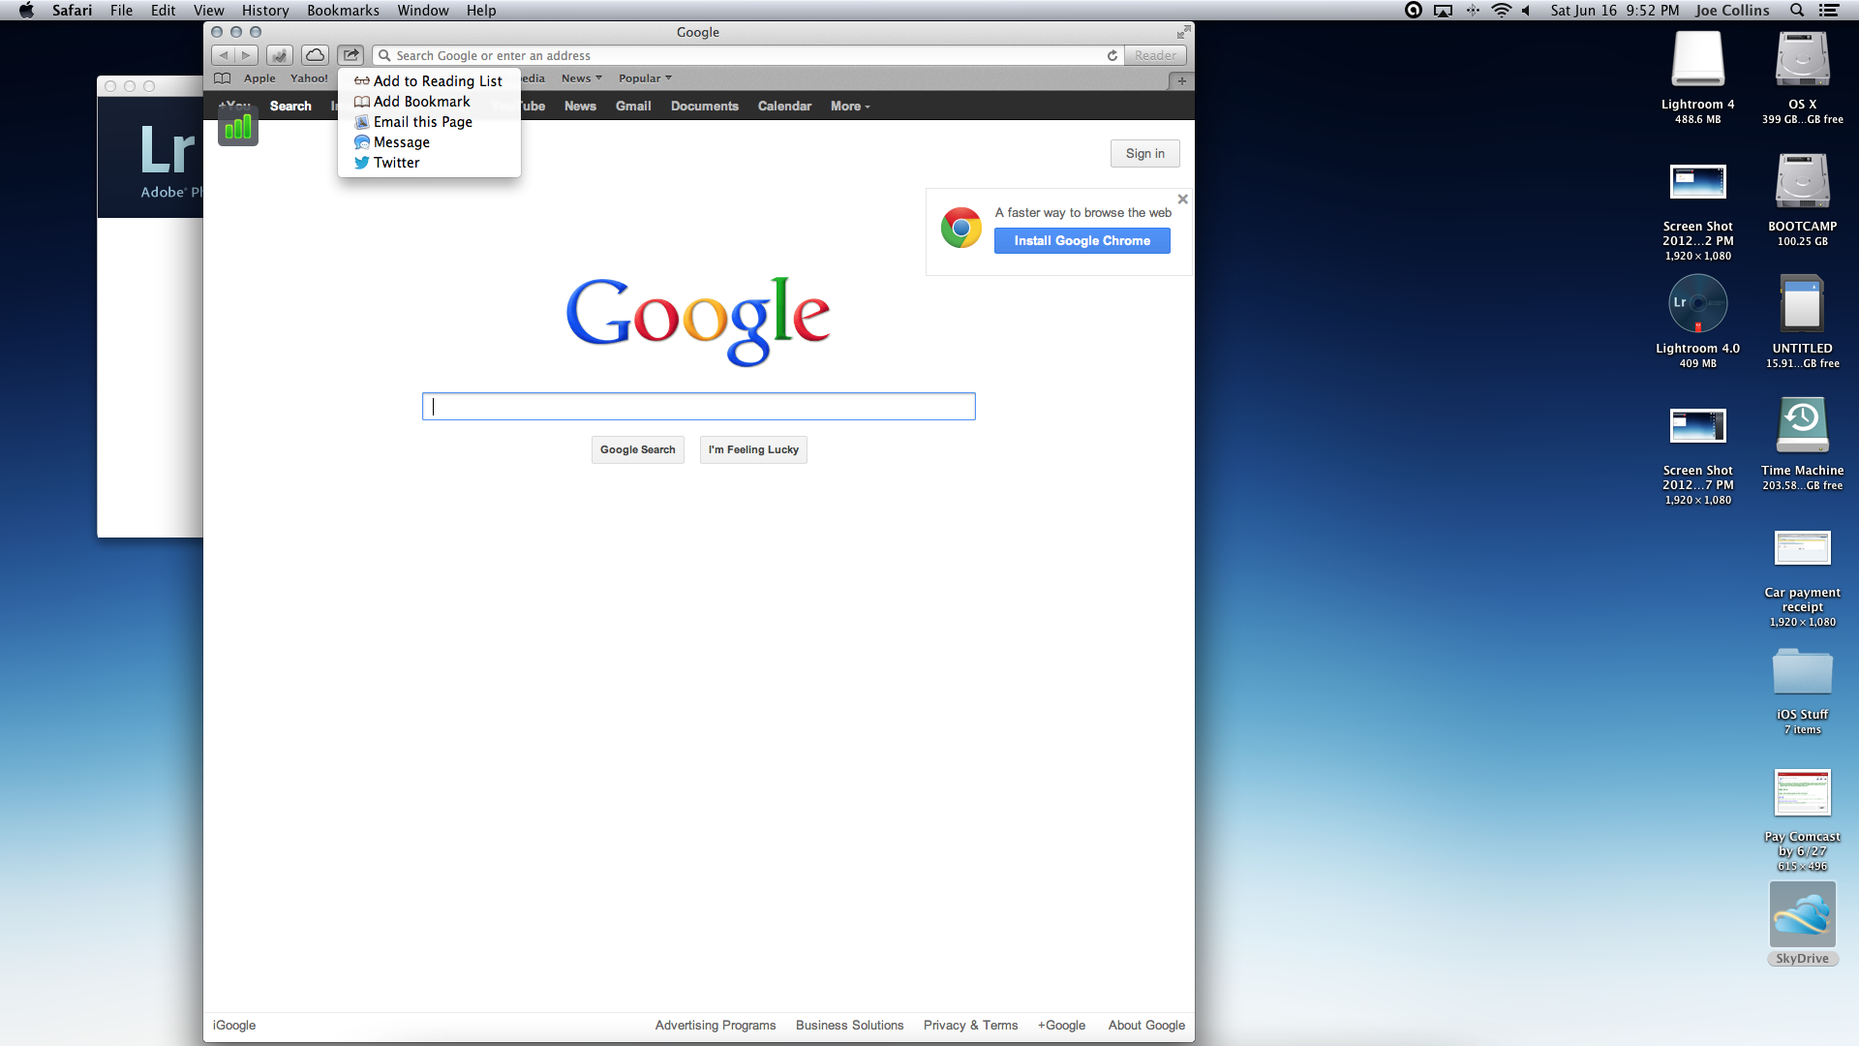
Task: Open the iCloud Tabs toolbar button
Action: [x=315, y=55]
